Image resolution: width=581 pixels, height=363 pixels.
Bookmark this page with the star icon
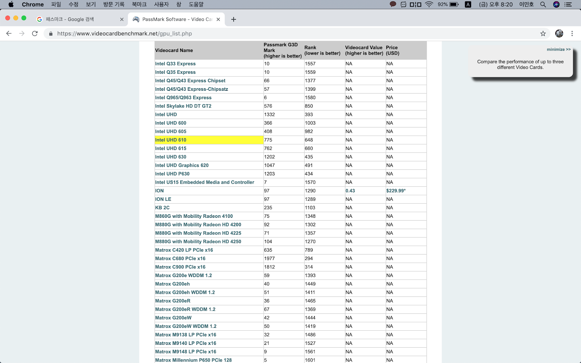tap(543, 33)
